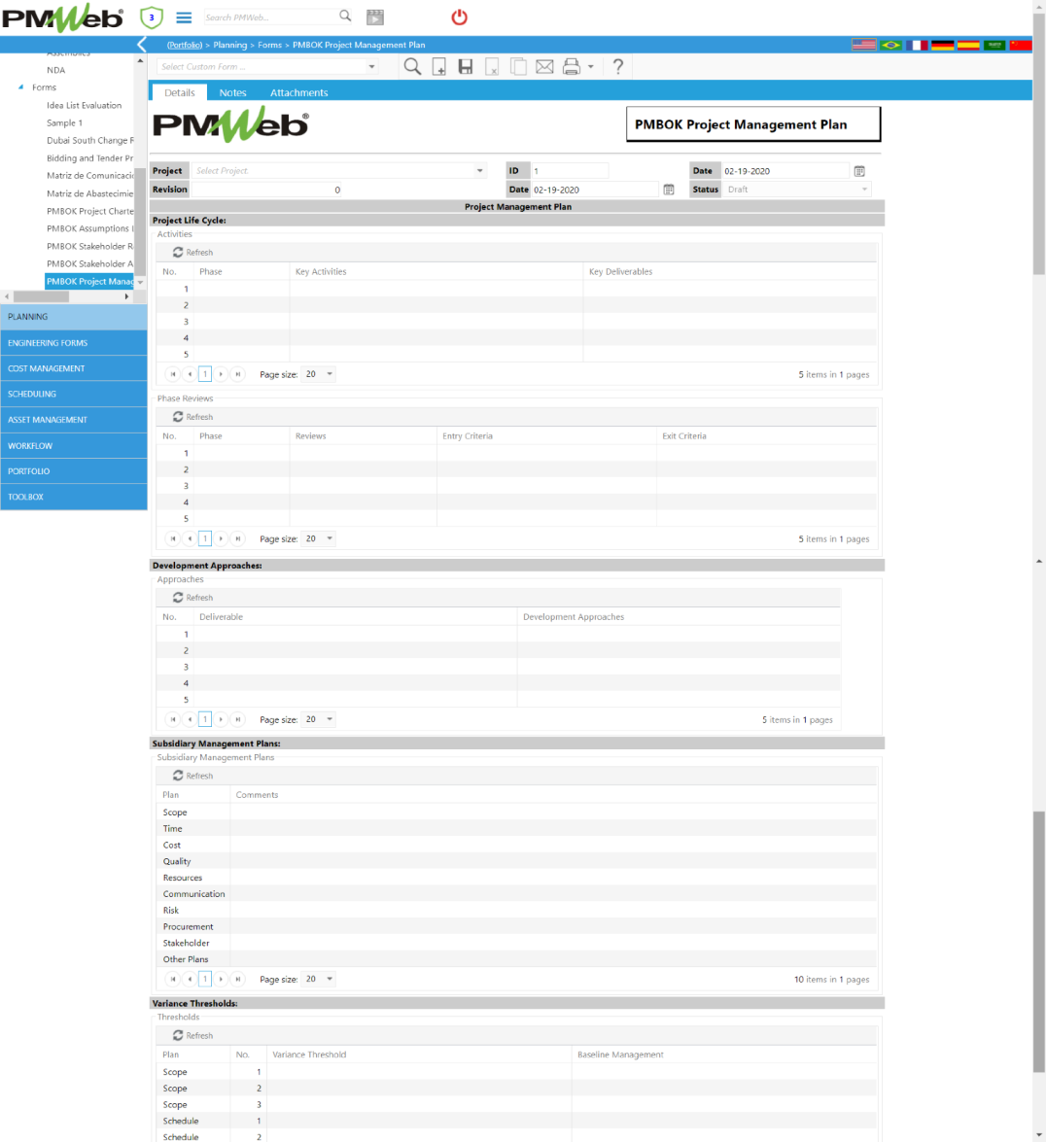
Task: Select the NDA tree item
Action: pyautogui.click(x=56, y=70)
